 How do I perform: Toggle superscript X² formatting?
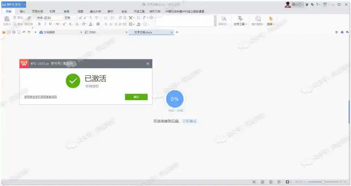coord(64,24)
